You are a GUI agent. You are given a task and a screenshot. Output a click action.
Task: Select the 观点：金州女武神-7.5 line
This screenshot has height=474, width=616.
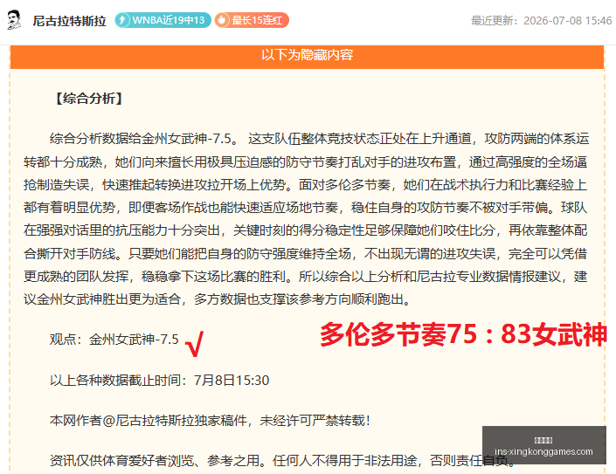click(114, 340)
